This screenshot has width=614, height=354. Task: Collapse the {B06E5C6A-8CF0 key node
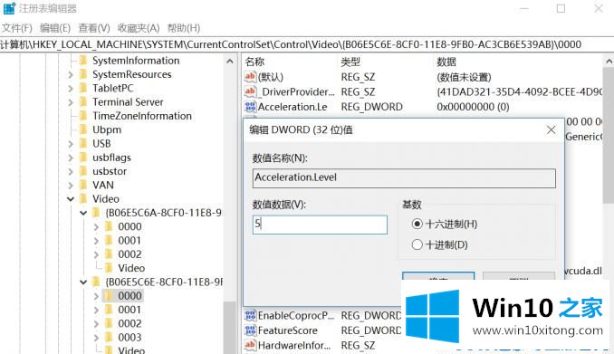[x=83, y=213]
